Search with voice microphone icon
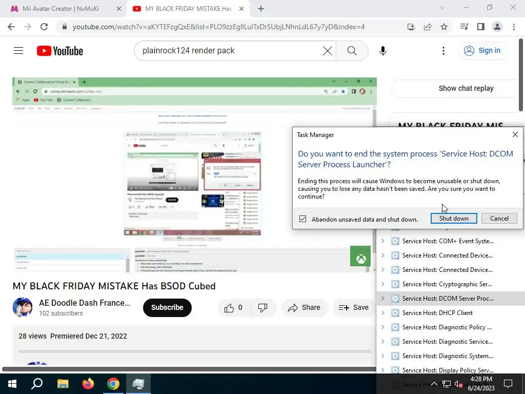The image size is (525, 394). 382,51
